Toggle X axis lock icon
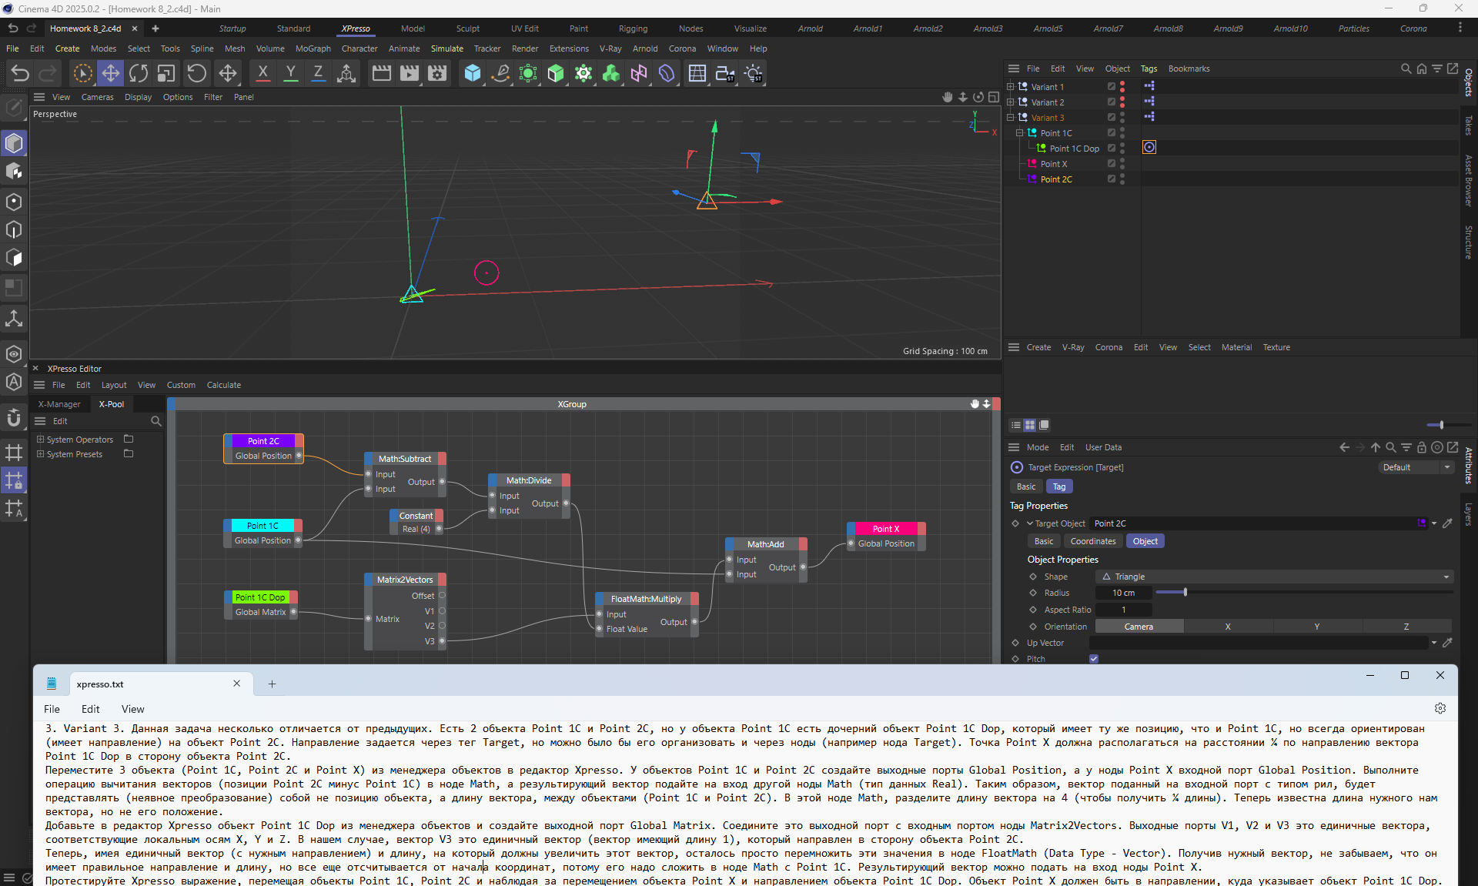Screen dimensions: 1478x886 262,73
